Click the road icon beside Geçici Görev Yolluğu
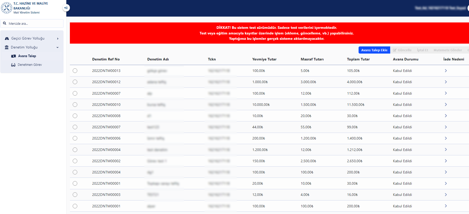The width and height of the screenshot is (469, 214). [7, 39]
